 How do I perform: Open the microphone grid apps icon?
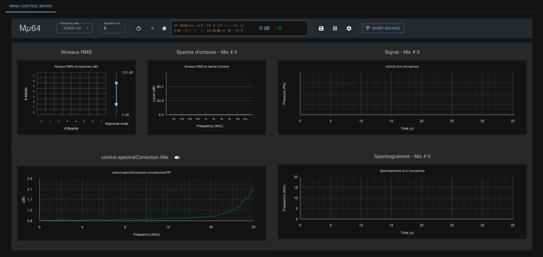(335, 28)
